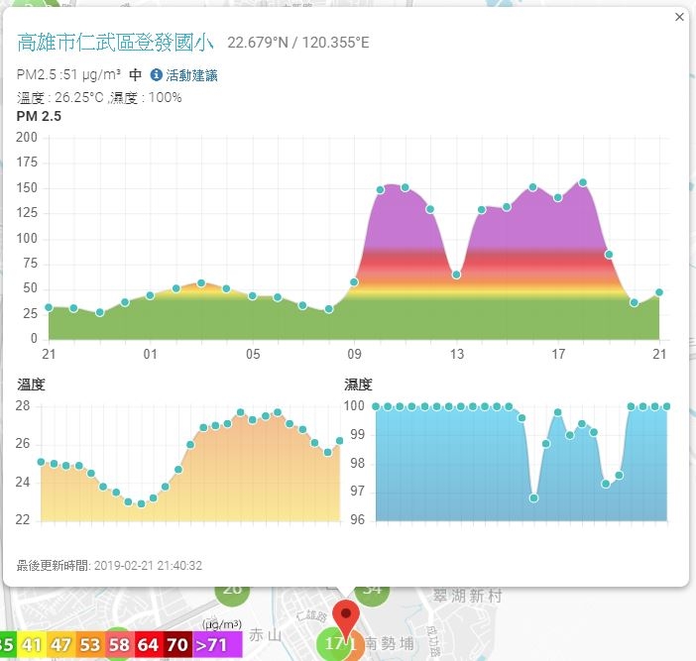Click the highest PM2.5 point near 18

(583, 182)
